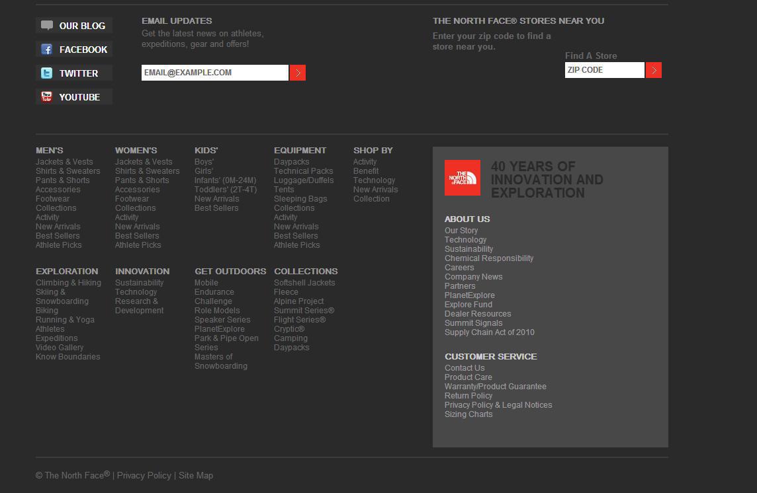Open Technical Packs link
Image resolution: width=757 pixels, height=493 pixels.
click(303, 171)
